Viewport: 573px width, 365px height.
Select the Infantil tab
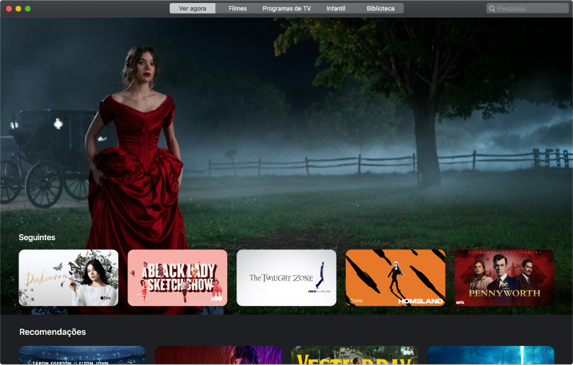pyautogui.click(x=336, y=9)
